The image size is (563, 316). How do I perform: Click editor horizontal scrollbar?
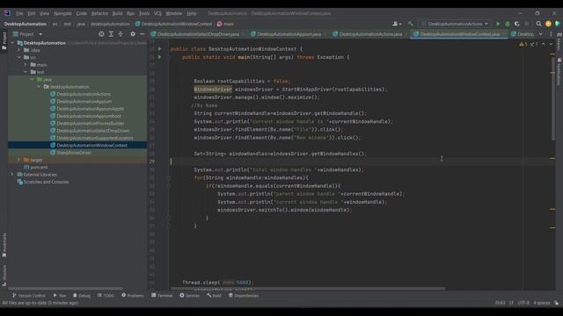click(308, 288)
